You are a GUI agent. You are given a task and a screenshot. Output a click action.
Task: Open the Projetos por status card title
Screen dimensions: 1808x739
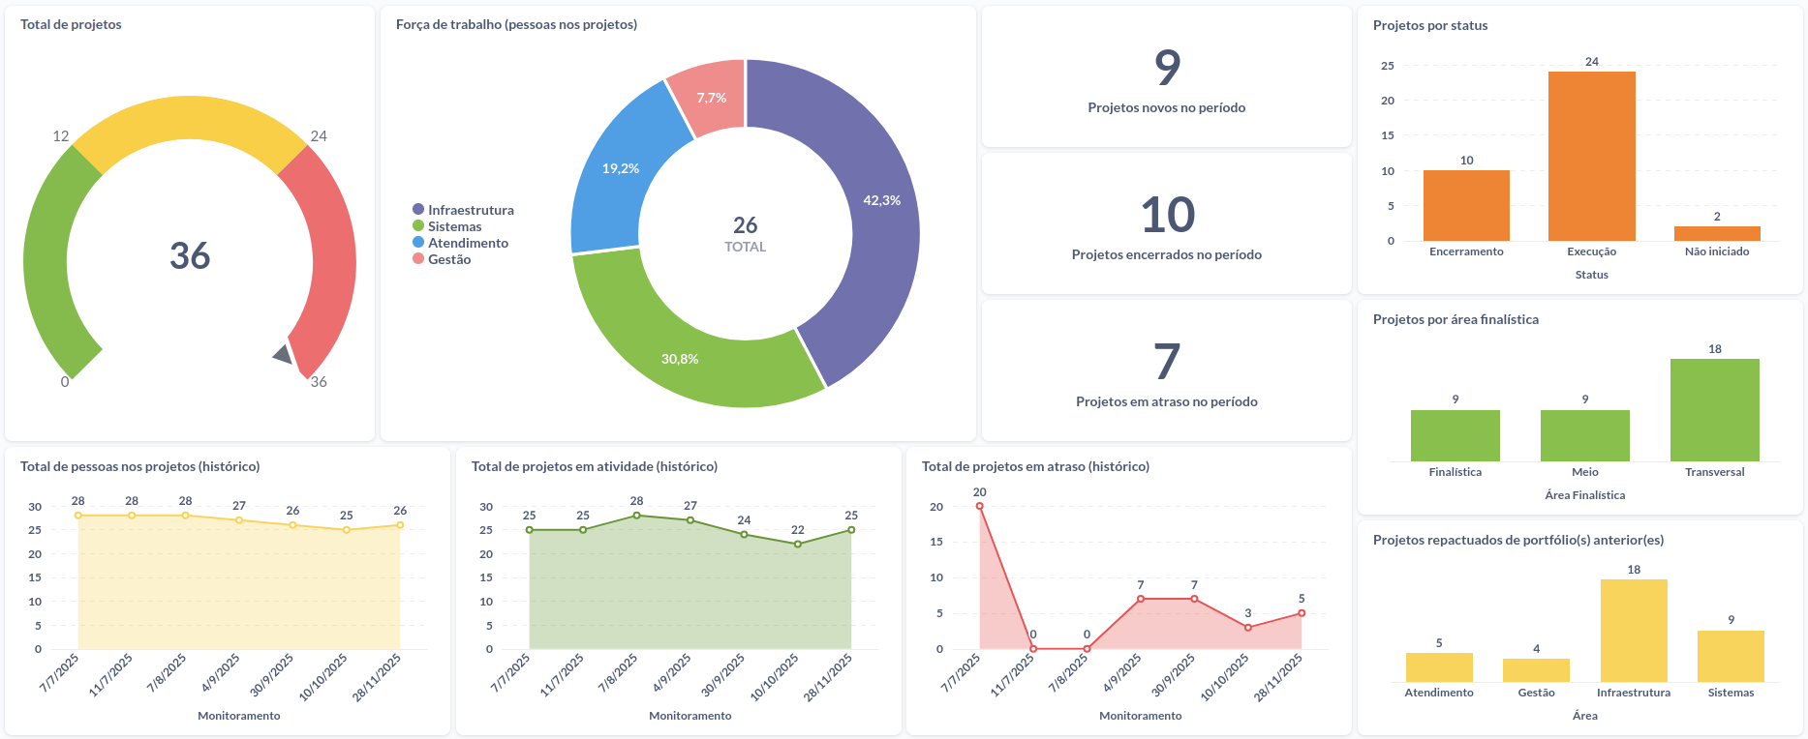click(x=1429, y=26)
